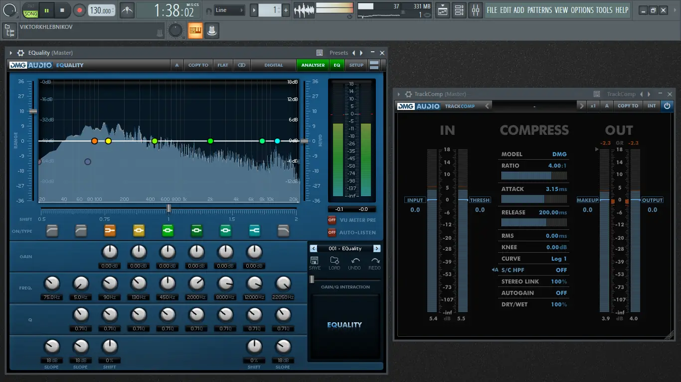Screen dimensions: 681x382
Task: Click the waveform oscilloscope display
Action: (x=304, y=10)
